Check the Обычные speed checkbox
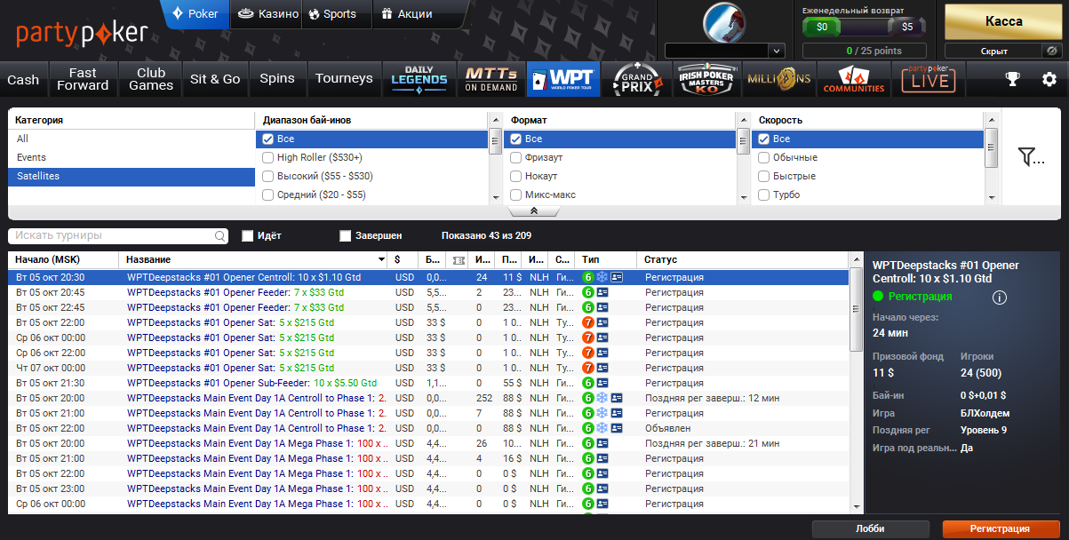The image size is (1069, 540). click(763, 158)
